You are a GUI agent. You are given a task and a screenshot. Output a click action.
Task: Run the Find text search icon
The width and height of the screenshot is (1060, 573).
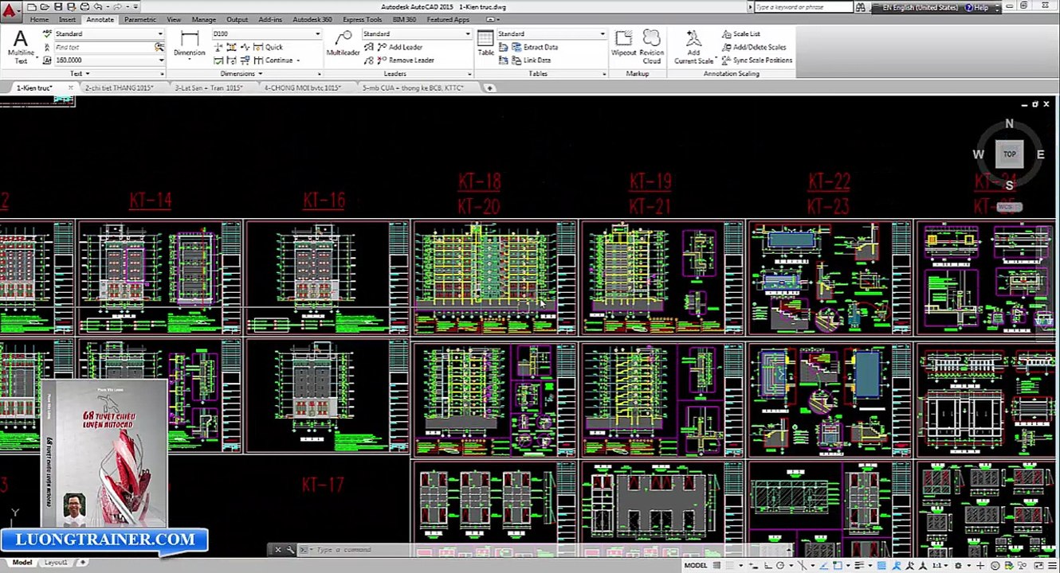[159, 47]
